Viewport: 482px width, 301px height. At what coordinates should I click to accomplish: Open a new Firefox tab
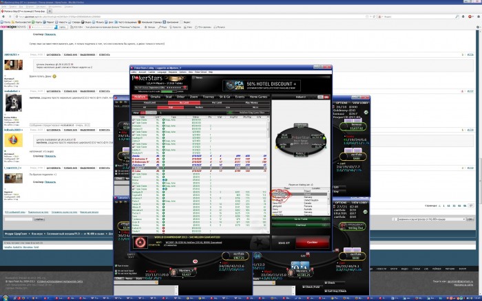(x=50, y=11)
